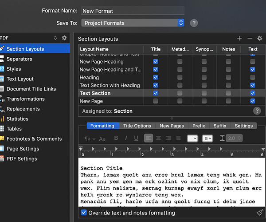Remove the selected section layout with minus
The width and height of the screenshot is (266, 222).
click(x=250, y=38)
